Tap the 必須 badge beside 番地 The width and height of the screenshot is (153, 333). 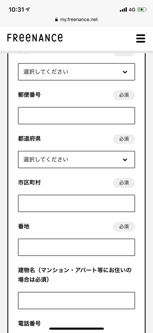pyautogui.click(x=124, y=227)
